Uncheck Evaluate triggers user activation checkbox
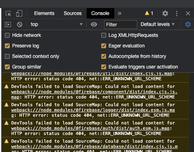 click(x=104, y=67)
